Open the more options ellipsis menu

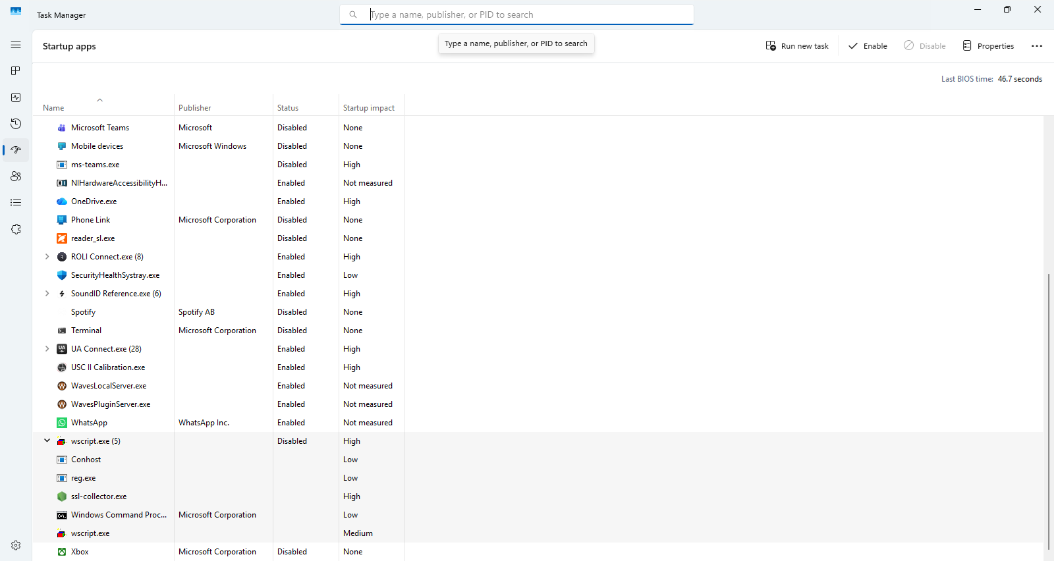(1037, 46)
